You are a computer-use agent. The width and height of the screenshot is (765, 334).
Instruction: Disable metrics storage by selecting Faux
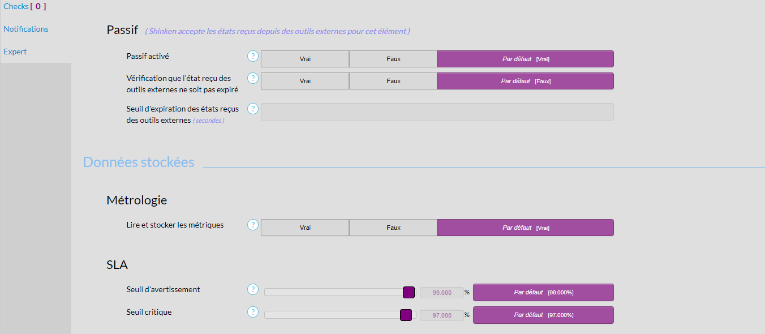pyautogui.click(x=393, y=228)
